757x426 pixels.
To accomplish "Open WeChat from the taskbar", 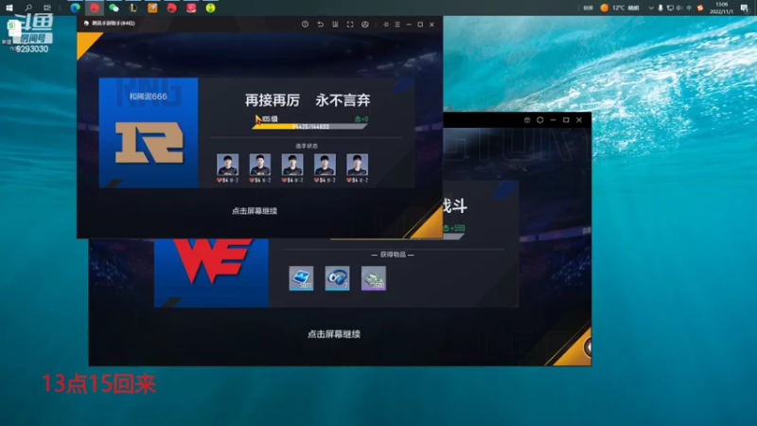I will point(114,8).
